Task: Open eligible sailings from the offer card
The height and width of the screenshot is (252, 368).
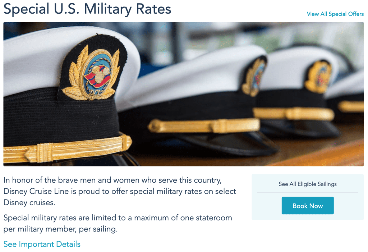Action: 307,184
